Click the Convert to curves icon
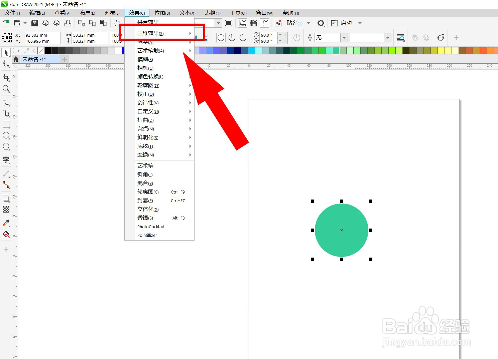 (x=441, y=38)
